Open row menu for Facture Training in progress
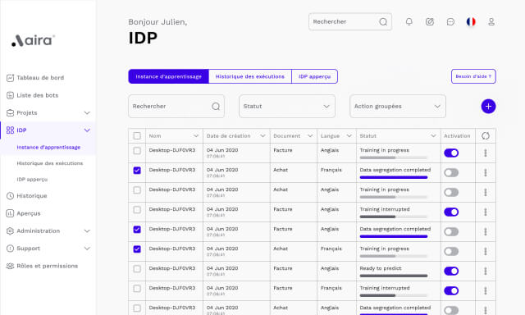 pyautogui.click(x=485, y=153)
